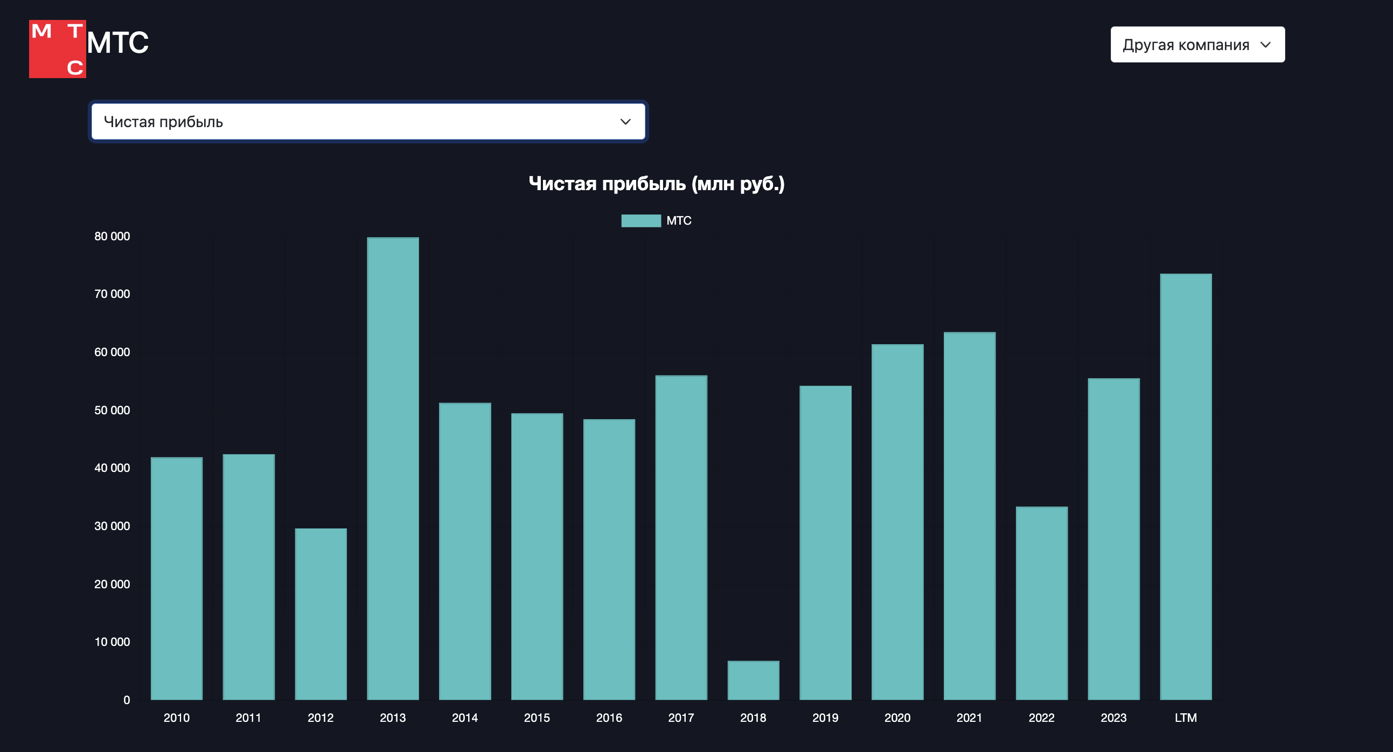1393x752 pixels.
Task: Click the '50 000' y-axis label
Action: [112, 410]
